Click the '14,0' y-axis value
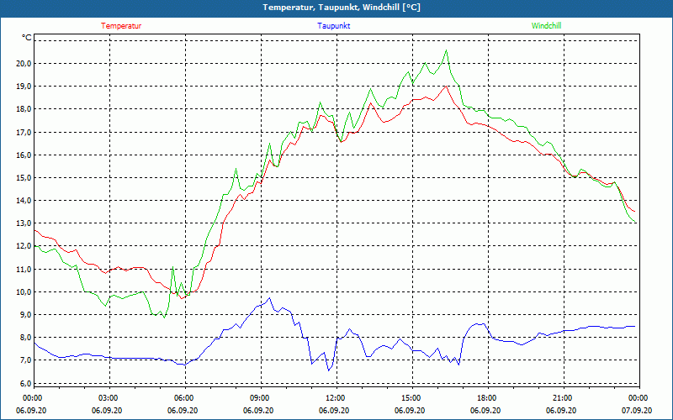Image resolution: width=673 pixels, height=420 pixels. click(x=24, y=200)
